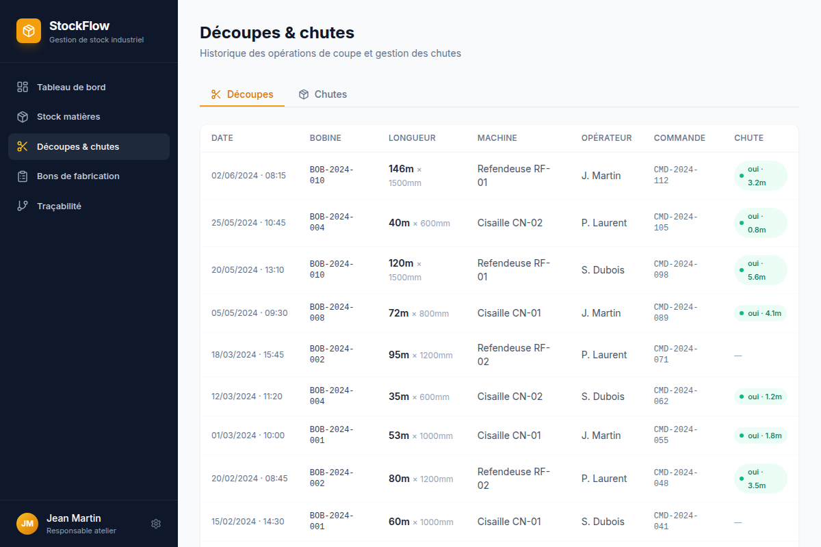Click the scissors icon beside Découpes & chutes in the sidebar

pyautogui.click(x=23, y=146)
